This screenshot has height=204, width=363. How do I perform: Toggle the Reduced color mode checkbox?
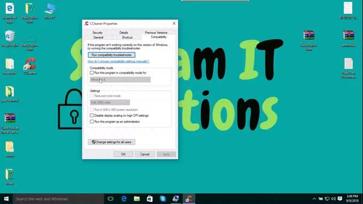92,96
